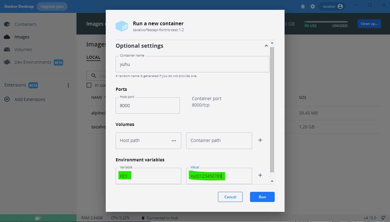The width and height of the screenshot is (390, 222).
Task: Click the Run button
Action: pyautogui.click(x=262, y=197)
